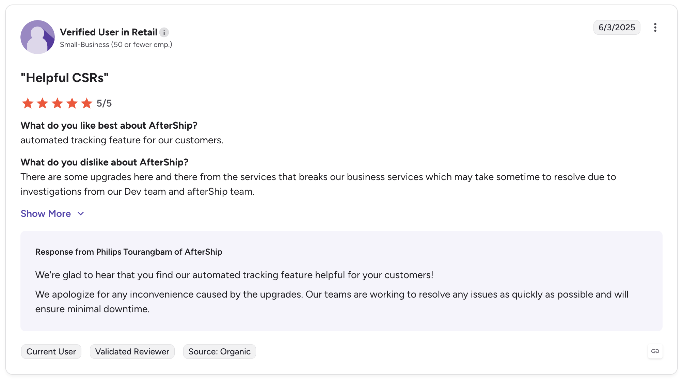683x382 pixels.
Task: Click the purple user avatar
Action: [x=37, y=37]
